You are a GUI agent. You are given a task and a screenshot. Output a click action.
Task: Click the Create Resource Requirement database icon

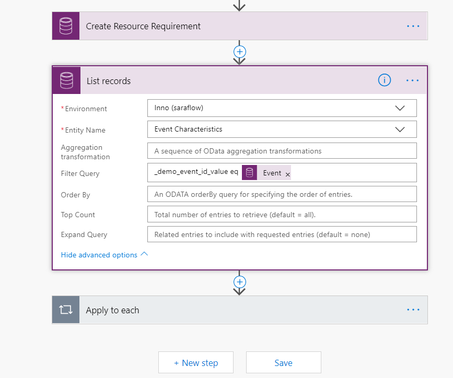pos(66,26)
